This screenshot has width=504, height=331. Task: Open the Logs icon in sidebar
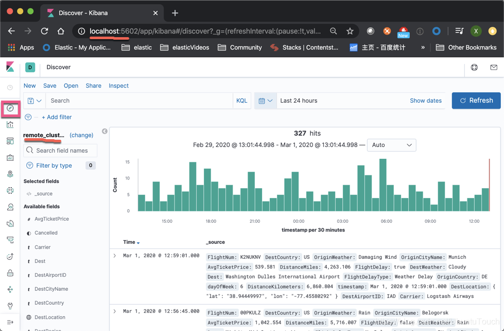pos(10,223)
